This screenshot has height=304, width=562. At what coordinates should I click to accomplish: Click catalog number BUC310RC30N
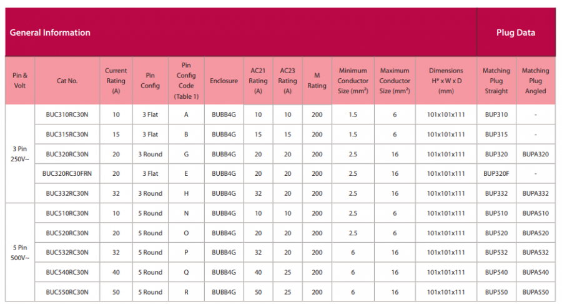point(67,115)
